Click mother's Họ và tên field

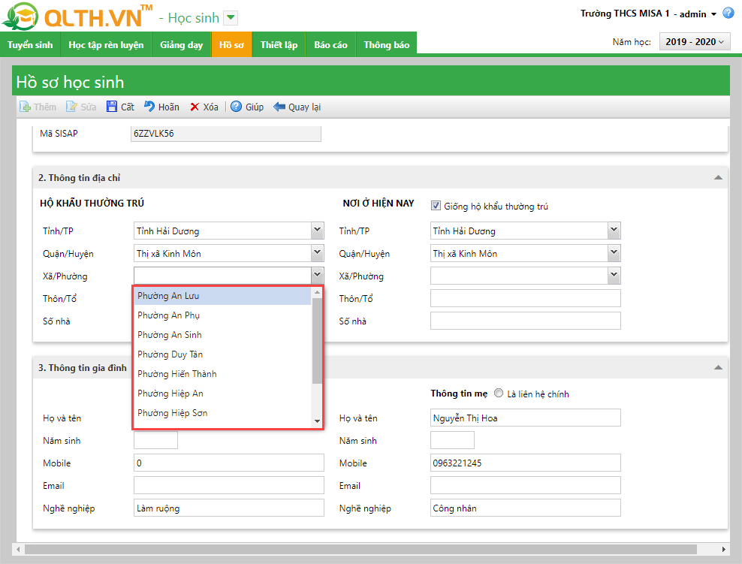[525, 418]
